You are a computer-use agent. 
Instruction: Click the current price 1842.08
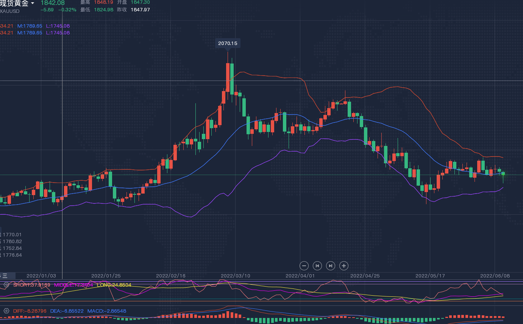point(53,3)
